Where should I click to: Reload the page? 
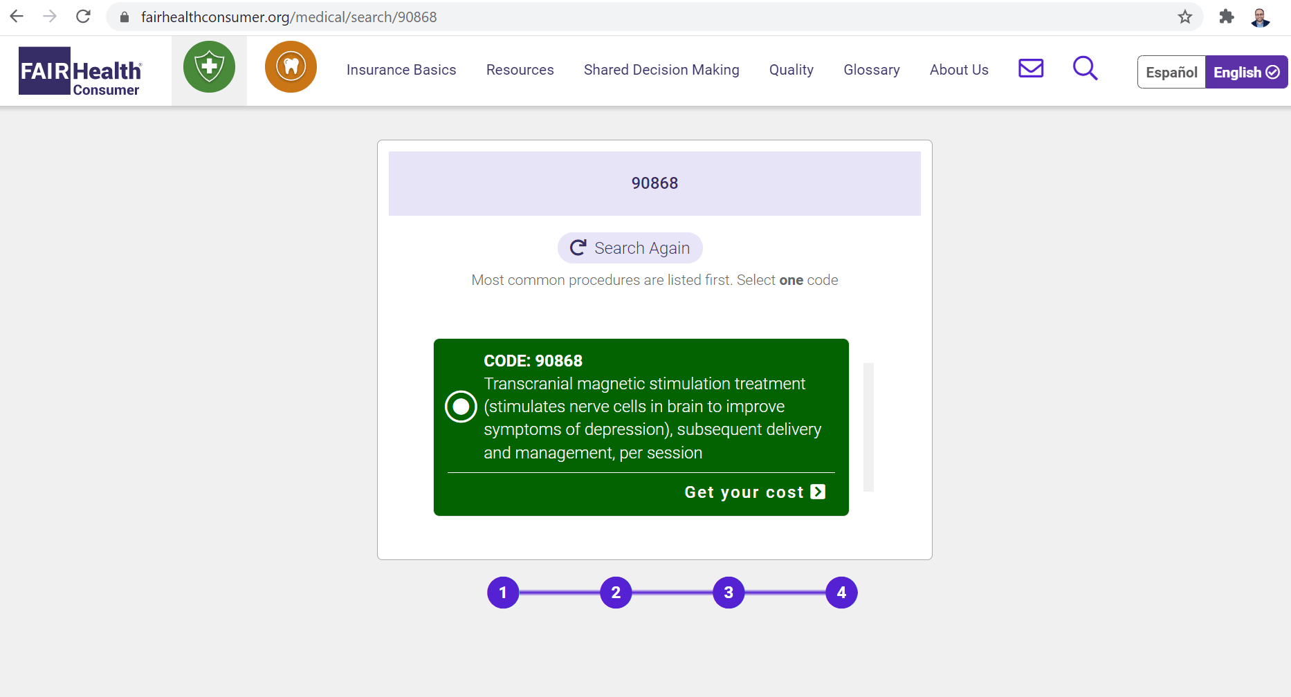click(x=83, y=17)
